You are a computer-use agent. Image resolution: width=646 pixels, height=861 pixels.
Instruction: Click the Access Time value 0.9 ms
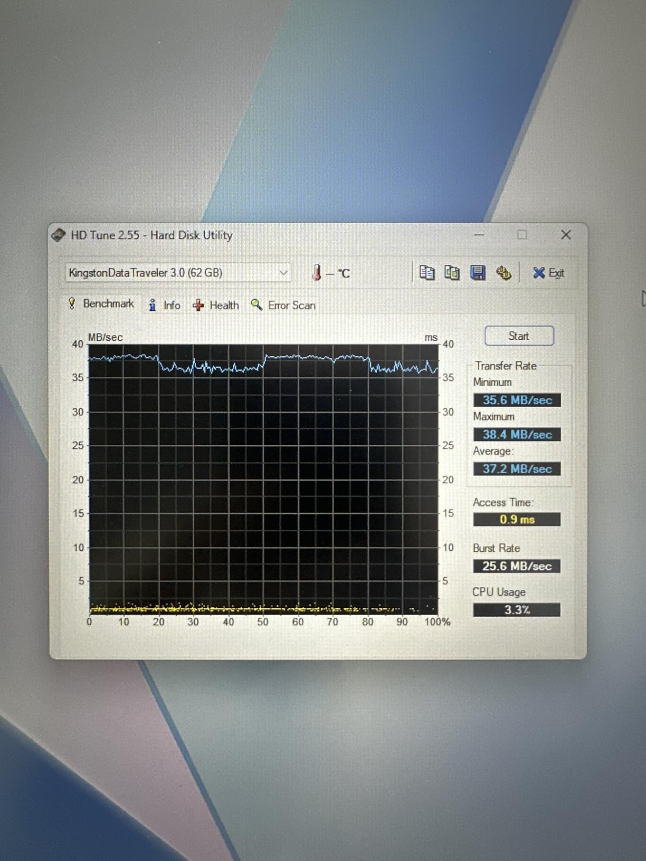[517, 519]
